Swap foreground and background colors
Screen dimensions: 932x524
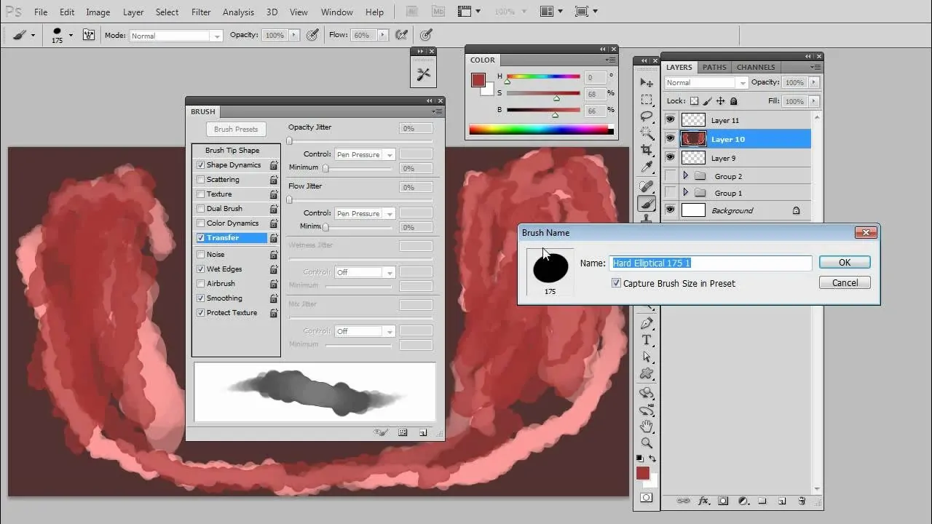click(652, 458)
